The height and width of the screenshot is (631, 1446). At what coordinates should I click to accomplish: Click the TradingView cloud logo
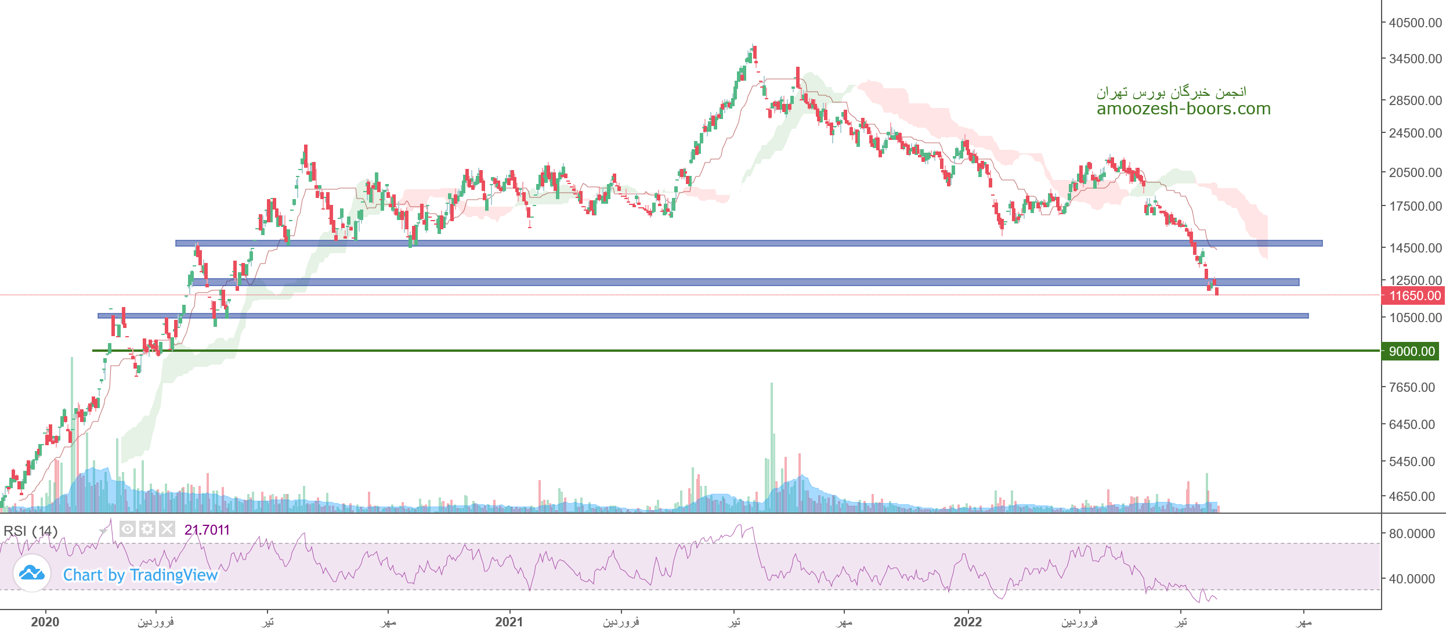click(x=32, y=574)
